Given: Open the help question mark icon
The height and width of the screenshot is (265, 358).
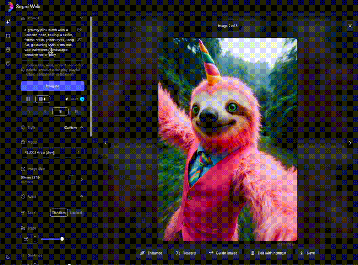Looking at the screenshot, I should 8,63.
